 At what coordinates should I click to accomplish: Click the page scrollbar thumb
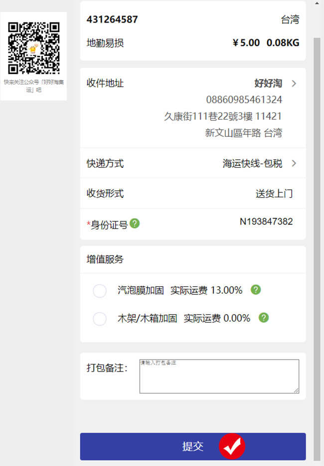click(x=317, y=249)
